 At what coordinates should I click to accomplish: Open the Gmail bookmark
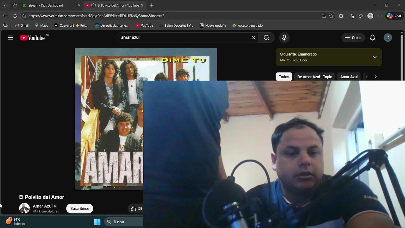(22, 25)
